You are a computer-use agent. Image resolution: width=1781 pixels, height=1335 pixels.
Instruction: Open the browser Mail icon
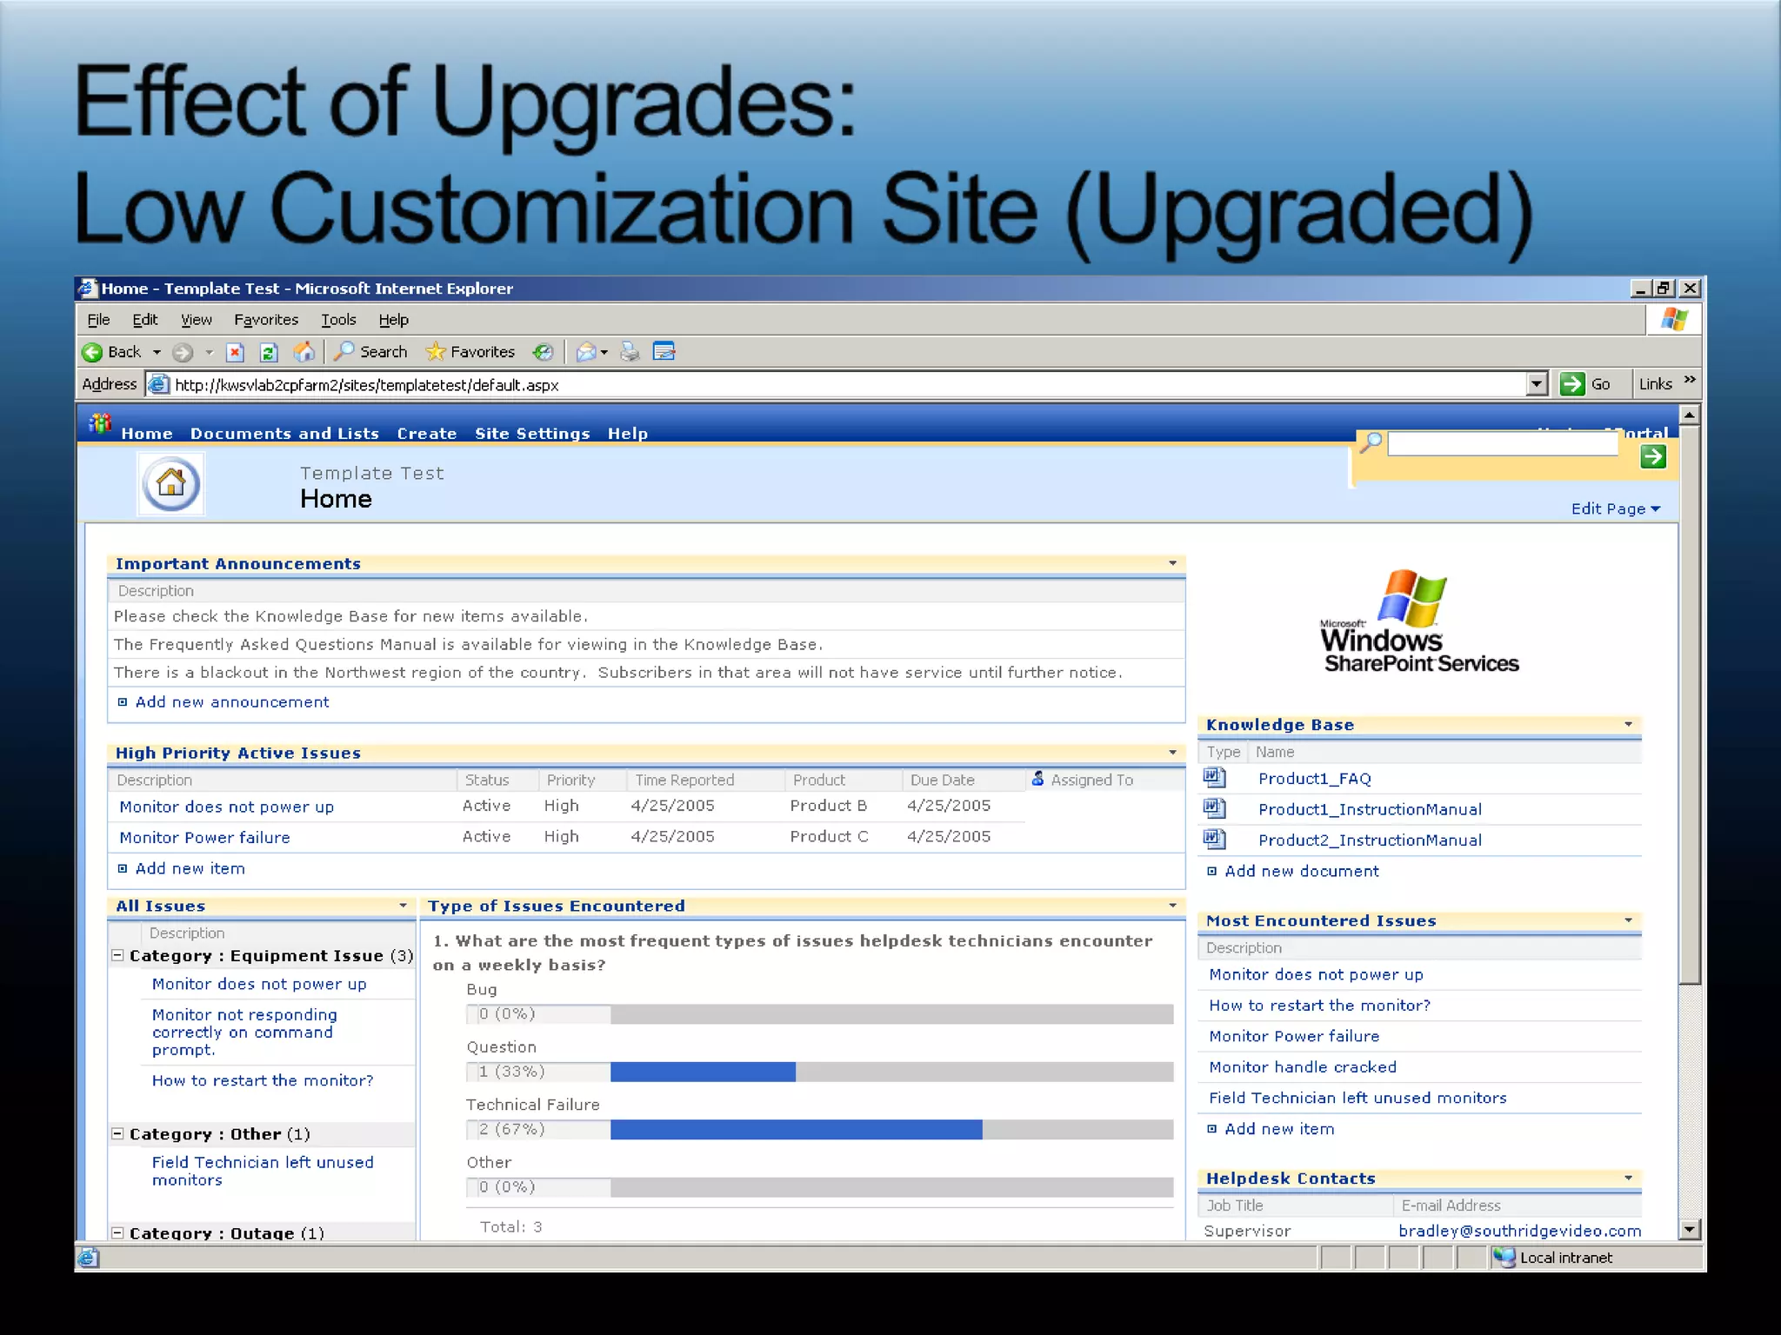tap(587, 352)
